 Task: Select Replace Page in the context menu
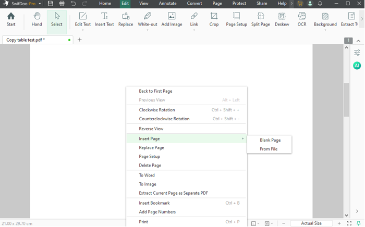click(x=187, y=147)
